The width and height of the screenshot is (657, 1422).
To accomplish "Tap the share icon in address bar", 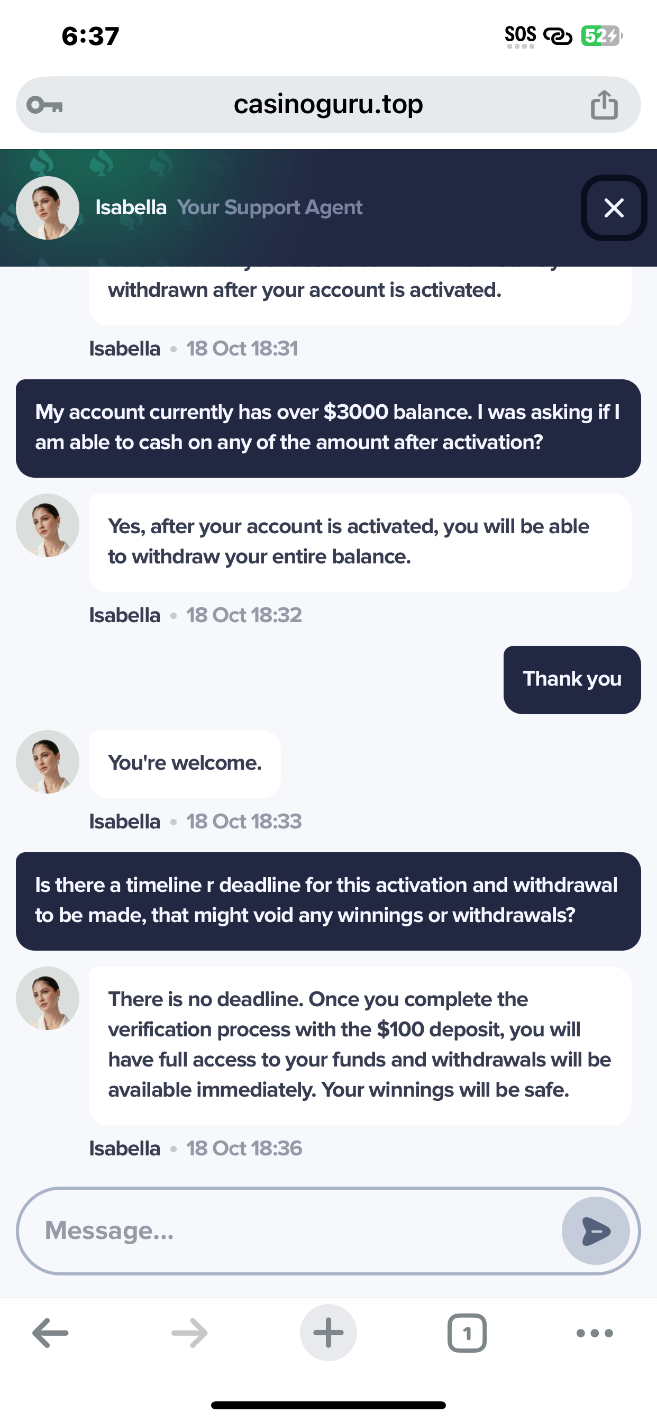I will 604,105.
